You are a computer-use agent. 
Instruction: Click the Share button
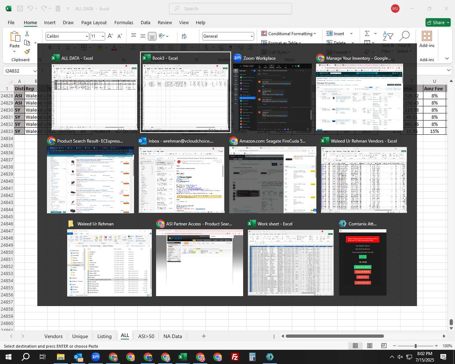438,22
